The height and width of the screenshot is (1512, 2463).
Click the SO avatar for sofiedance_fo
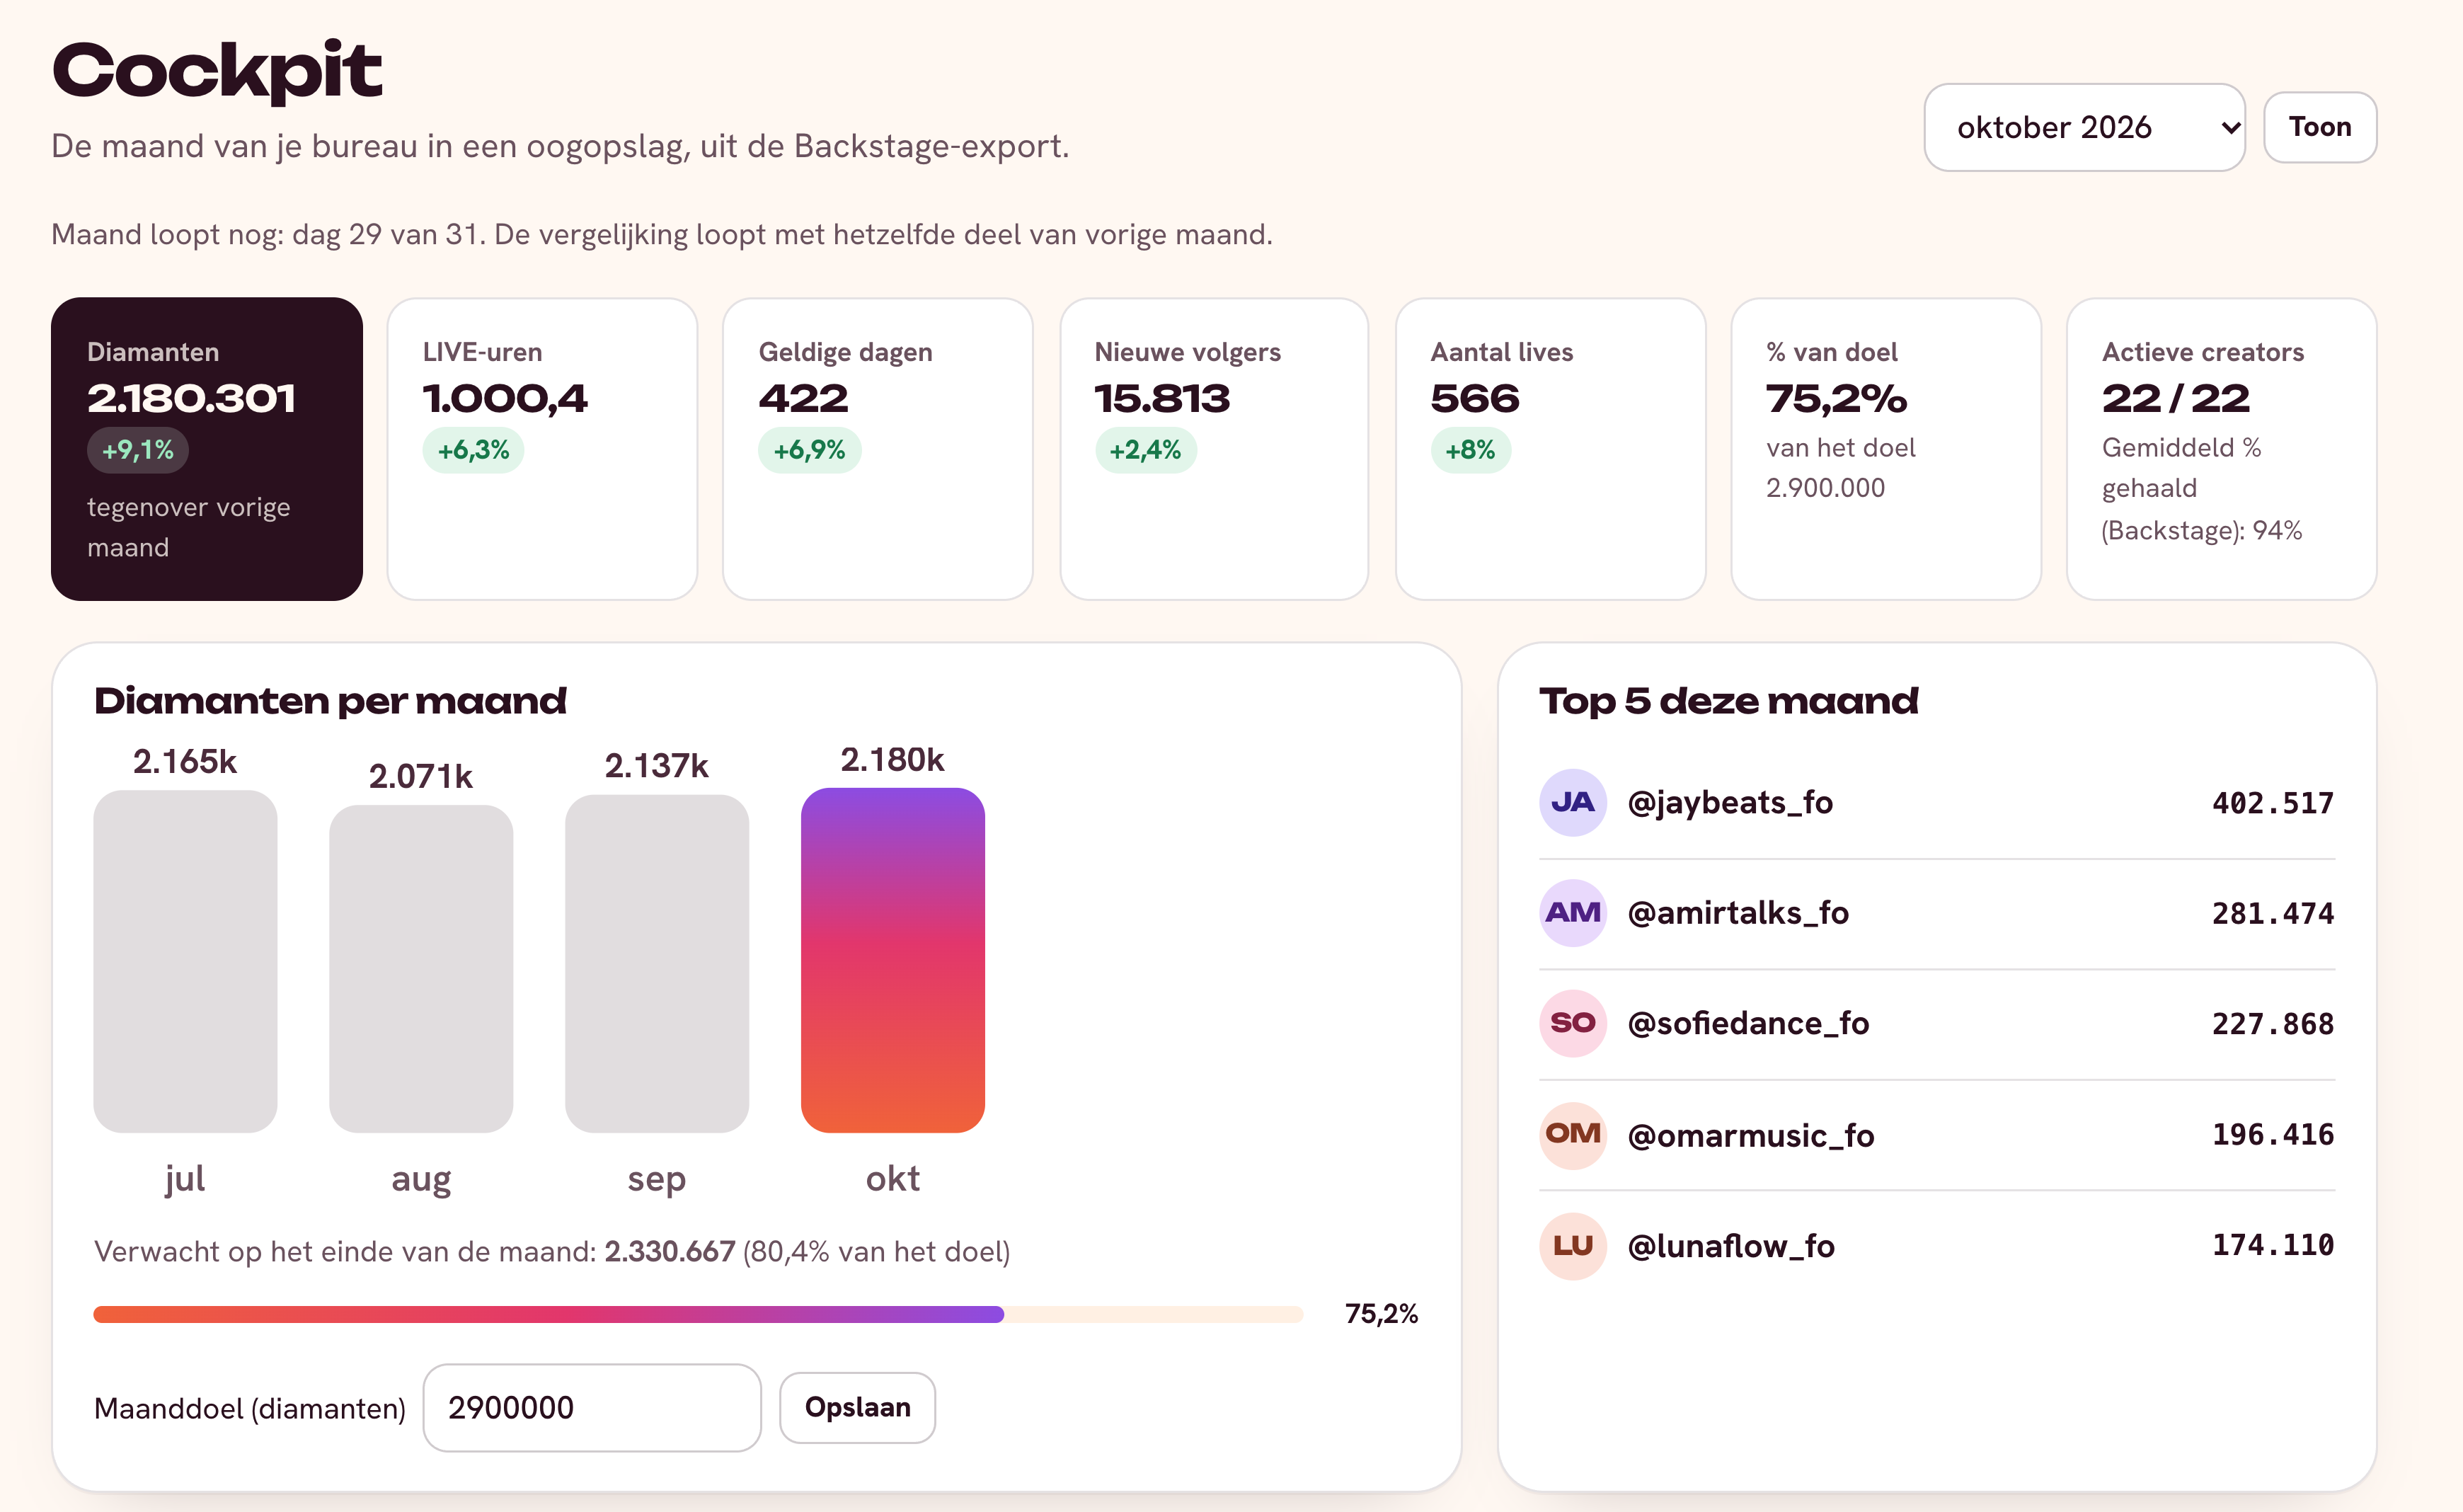(1573, 1024)
